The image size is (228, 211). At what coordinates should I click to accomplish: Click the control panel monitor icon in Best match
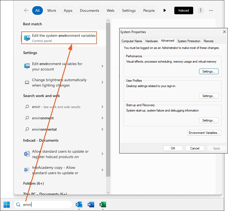(27, 38)
